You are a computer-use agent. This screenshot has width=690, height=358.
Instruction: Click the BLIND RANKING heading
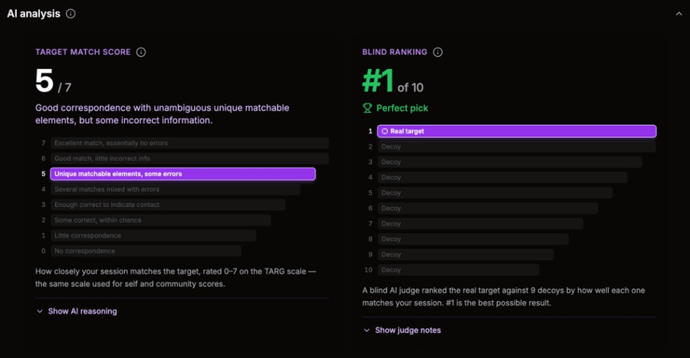click(394, 52)
